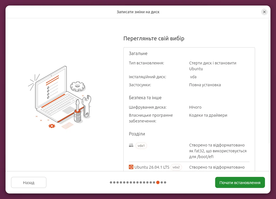
Task: Click the Загальне section title
Action: 138,53
